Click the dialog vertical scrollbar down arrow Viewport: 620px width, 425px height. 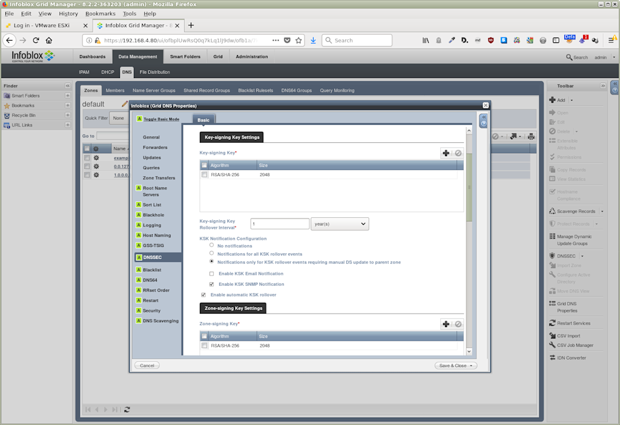(x=469, y=352)
